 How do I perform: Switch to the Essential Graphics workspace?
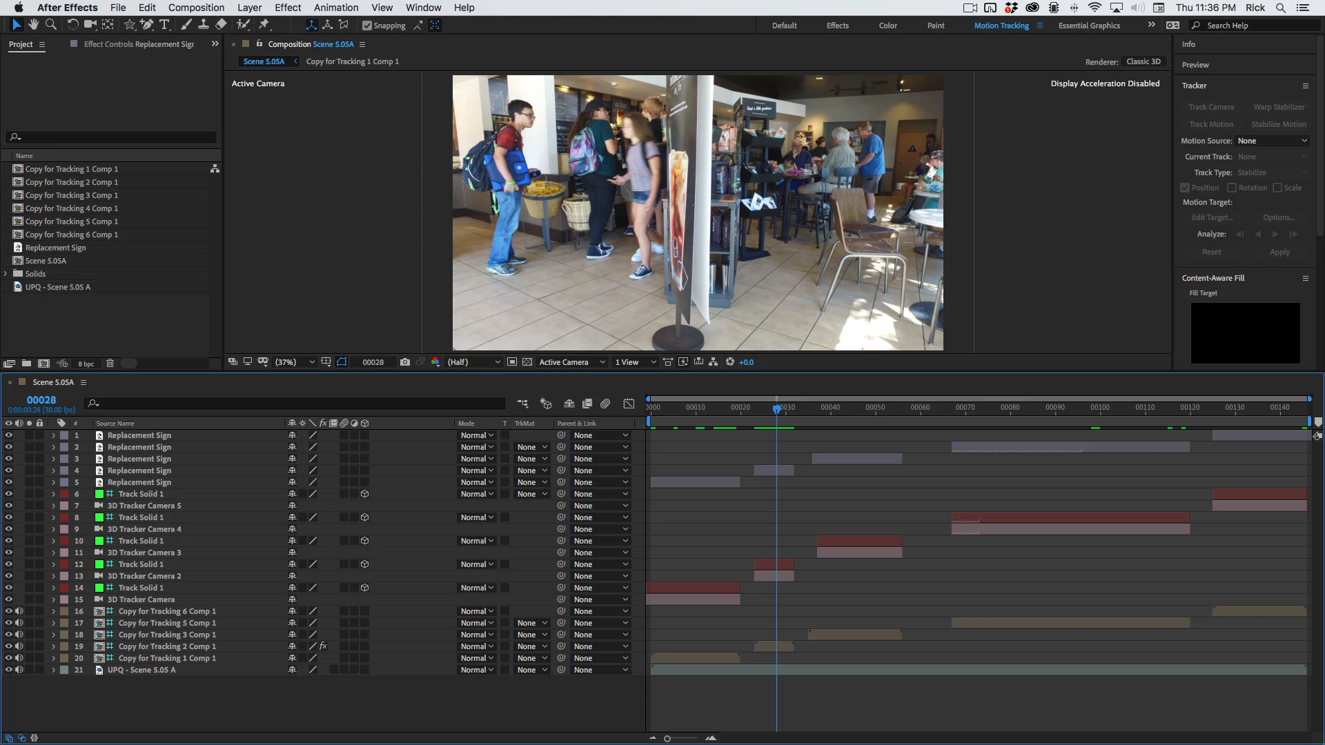pyautogui.click(x=1089, y=26)
